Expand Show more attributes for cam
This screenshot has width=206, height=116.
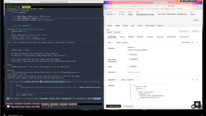[133, 54]
